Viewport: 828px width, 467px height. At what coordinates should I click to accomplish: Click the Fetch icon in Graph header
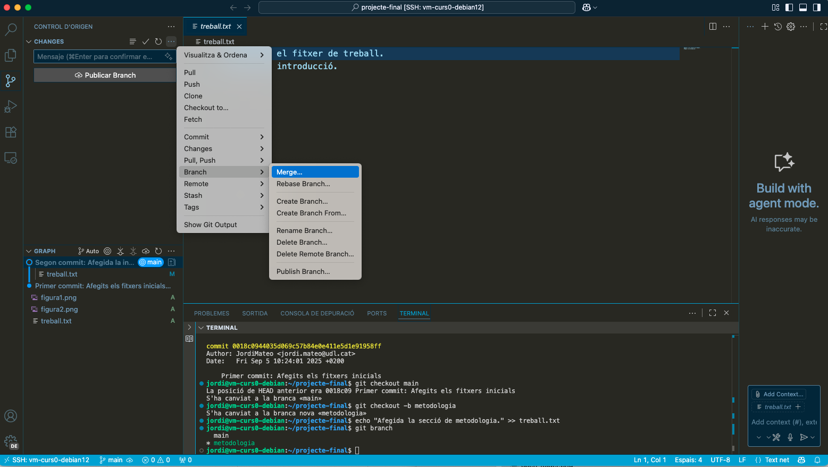coord(120,251)
